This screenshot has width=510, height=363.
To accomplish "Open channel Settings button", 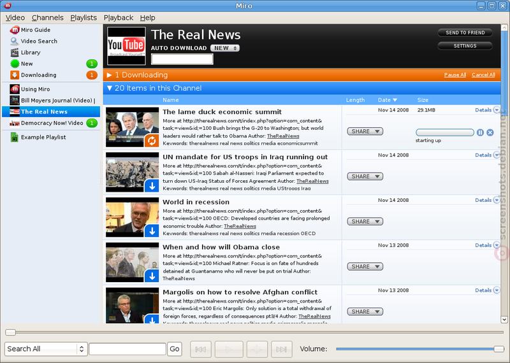I will pyautogui.click(x=465, y=46).
